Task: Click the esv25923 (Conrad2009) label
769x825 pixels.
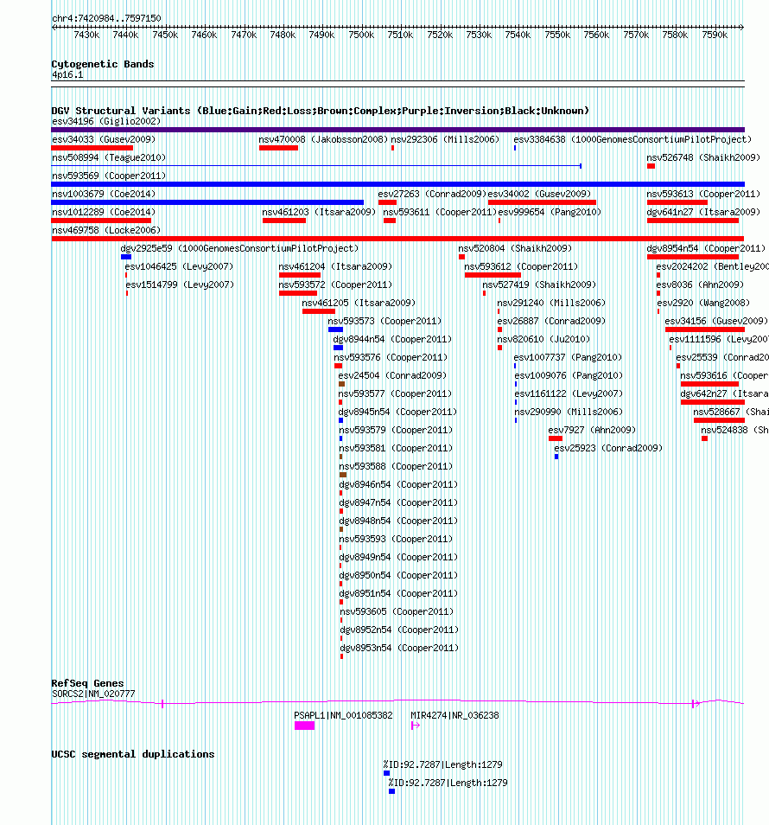Action: [x=608, y=448]
